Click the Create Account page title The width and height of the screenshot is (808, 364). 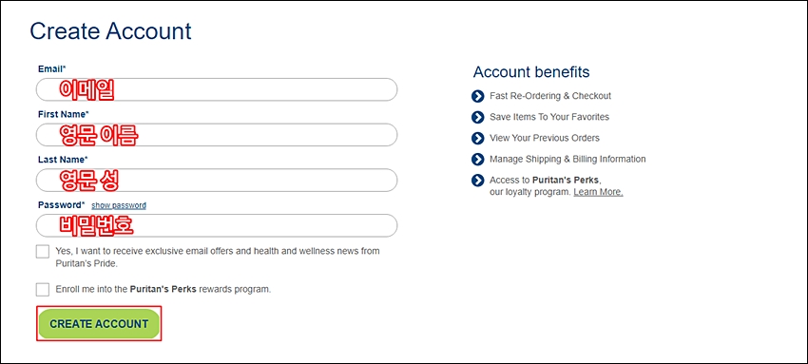pos(111,31)
